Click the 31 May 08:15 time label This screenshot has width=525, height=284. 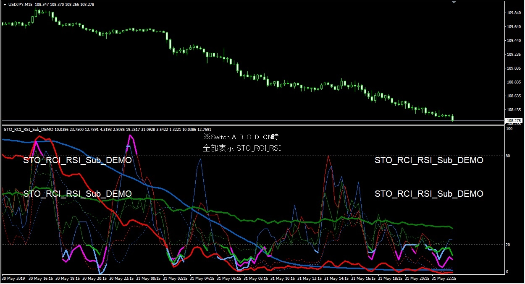(x=256, y=278)
